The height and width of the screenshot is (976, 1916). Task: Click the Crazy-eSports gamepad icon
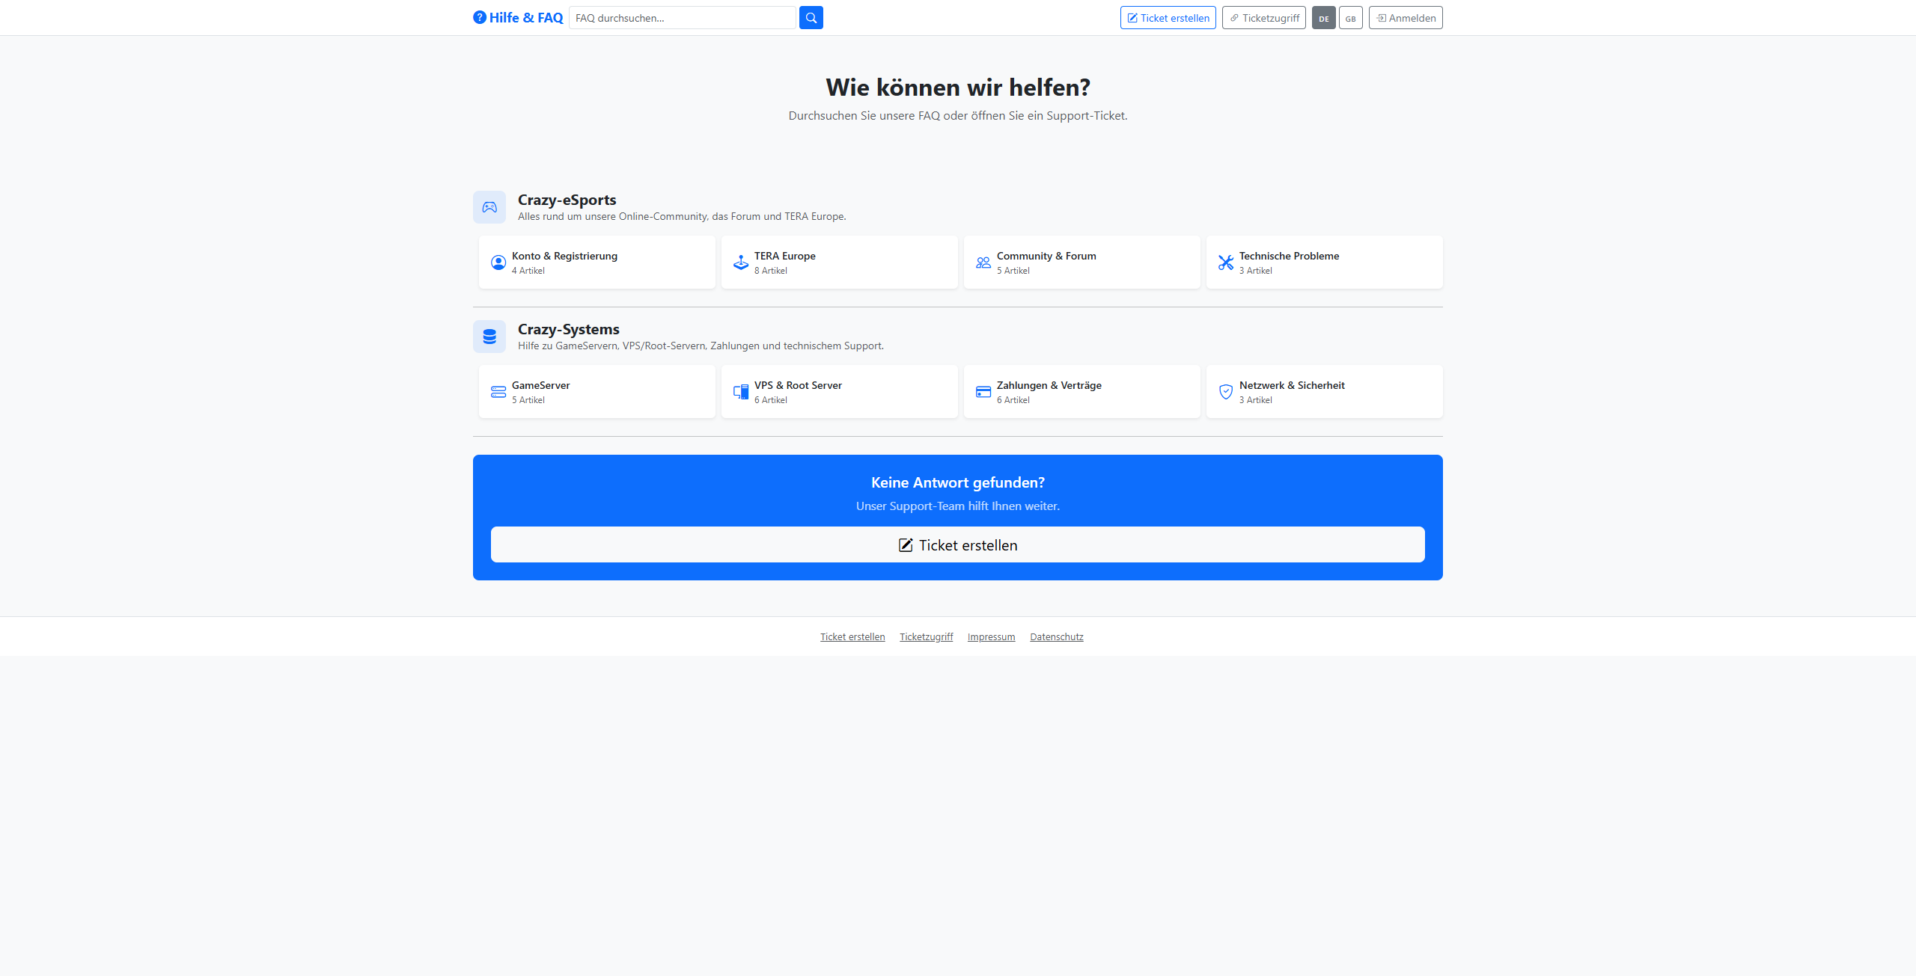[x=489, y=207]
